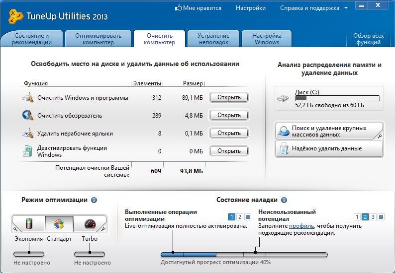Screen dimensions: 395x273
Task: Click the slider under Turbo mode
Action: [90, 254]
